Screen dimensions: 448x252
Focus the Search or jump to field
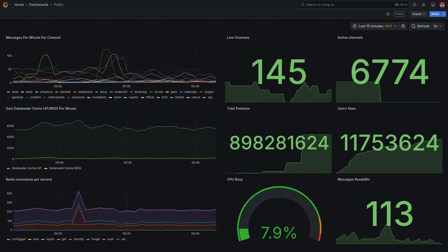[354, 5]
